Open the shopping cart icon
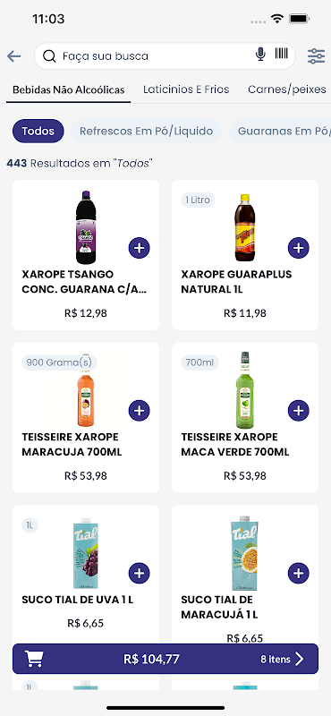 [x=34, y=659]
